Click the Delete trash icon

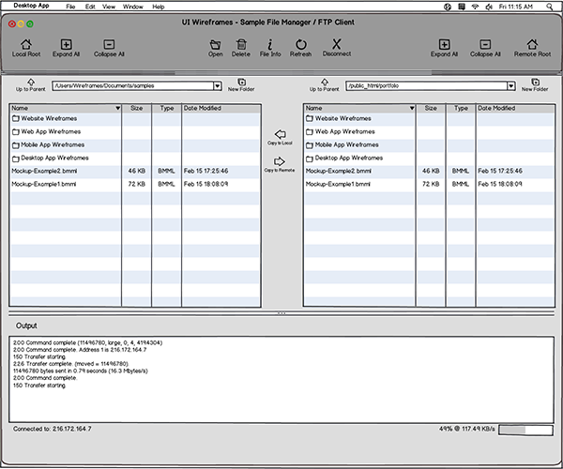(x=241, y=44)
